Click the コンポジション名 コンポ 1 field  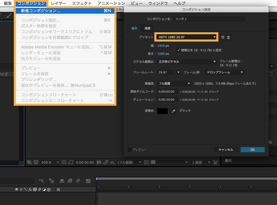pyautogui.click(x=210, y=19)
